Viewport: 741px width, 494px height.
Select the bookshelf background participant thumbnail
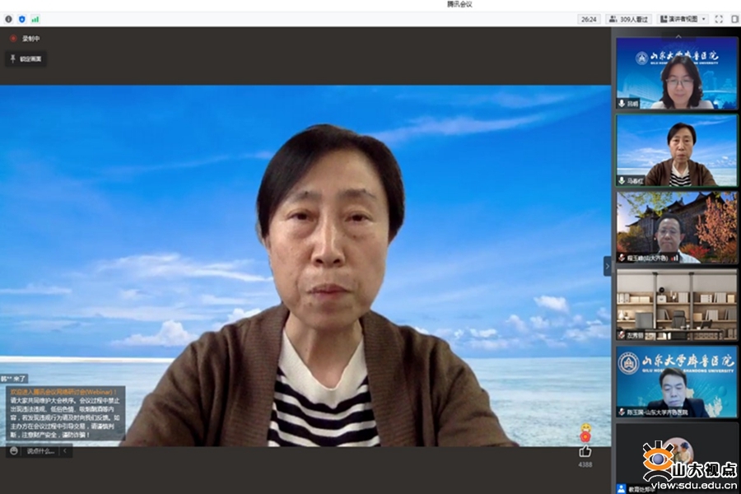tap(677, 305)
